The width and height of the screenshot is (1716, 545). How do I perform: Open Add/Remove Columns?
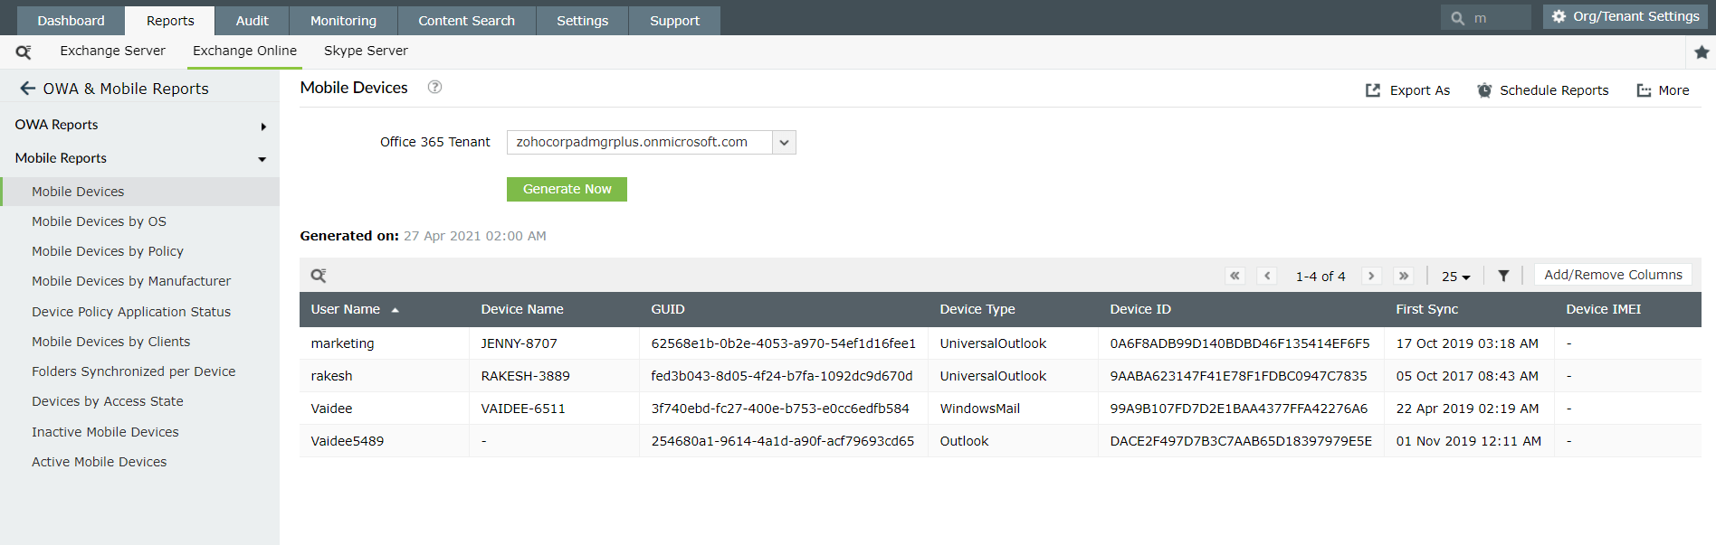tap(1613, 275)
